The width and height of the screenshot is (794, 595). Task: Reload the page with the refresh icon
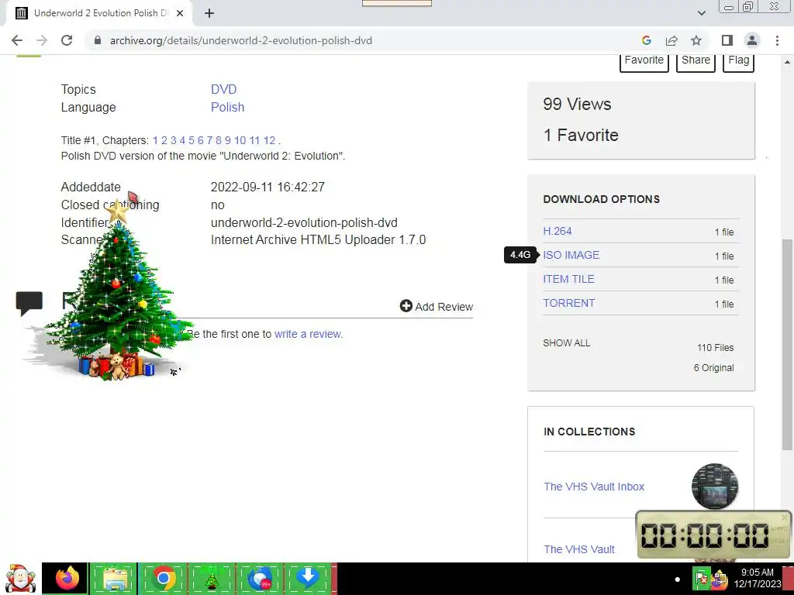[67, 40]
